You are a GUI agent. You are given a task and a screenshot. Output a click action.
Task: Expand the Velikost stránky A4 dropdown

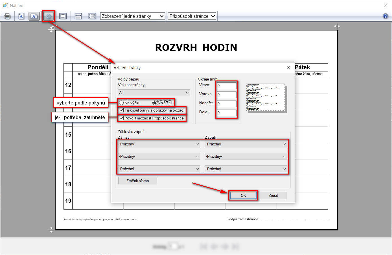(154, 93)
